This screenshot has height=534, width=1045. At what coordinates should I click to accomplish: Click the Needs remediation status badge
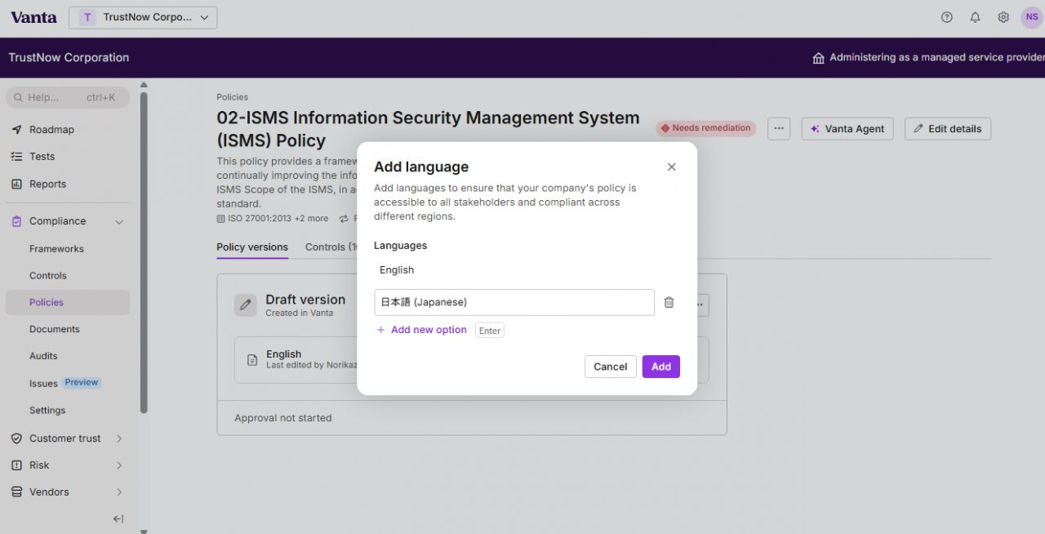point(706,128)
